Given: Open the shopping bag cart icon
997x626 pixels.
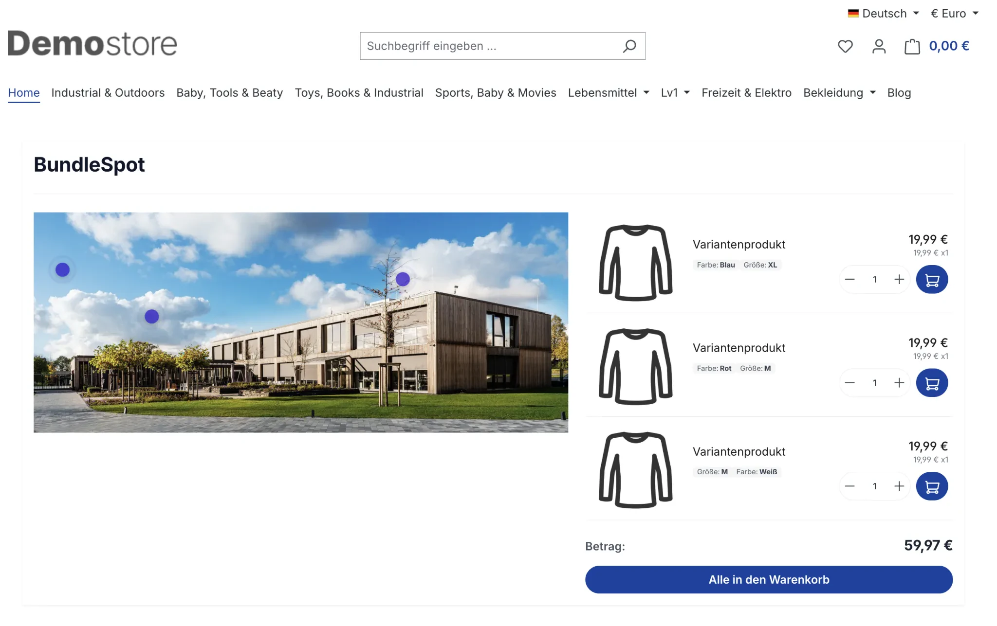Looking at the screenshot, I should (912, 46).
